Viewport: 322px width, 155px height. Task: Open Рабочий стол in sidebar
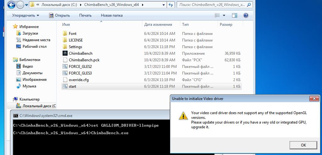coord(35,47)
